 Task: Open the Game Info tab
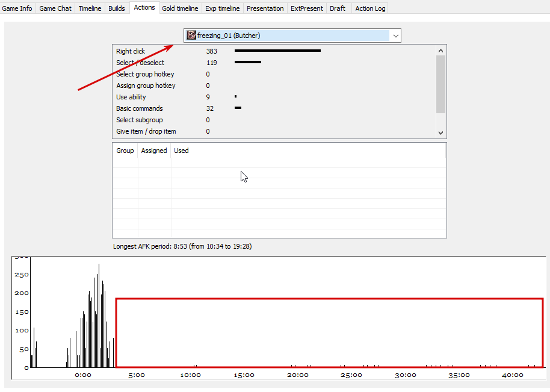click(17, 8)
